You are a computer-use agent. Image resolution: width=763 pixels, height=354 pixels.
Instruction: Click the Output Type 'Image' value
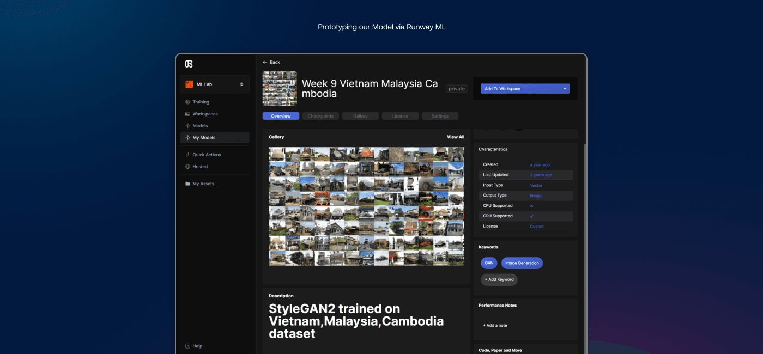click(x=536, y=196)
